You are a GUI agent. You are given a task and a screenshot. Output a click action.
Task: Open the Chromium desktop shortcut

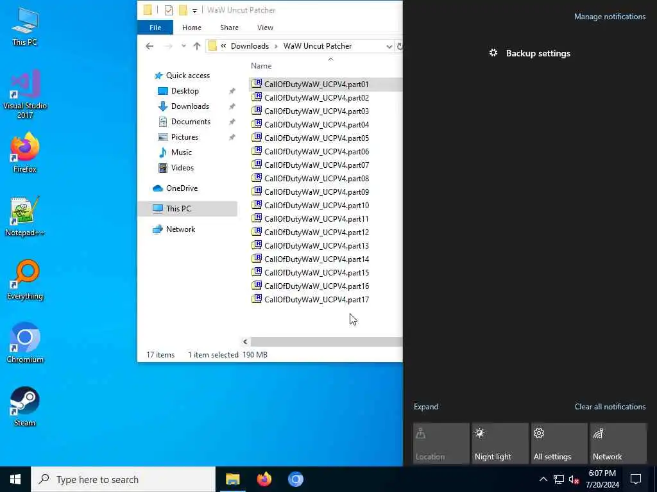[x=25, y=343]
